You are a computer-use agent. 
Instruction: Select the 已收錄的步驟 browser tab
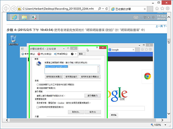click(128, 9)
